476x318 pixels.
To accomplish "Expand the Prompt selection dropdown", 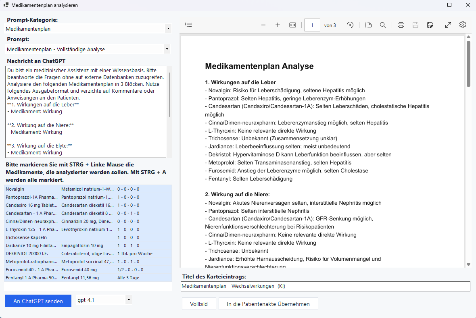I will point(167,49).
